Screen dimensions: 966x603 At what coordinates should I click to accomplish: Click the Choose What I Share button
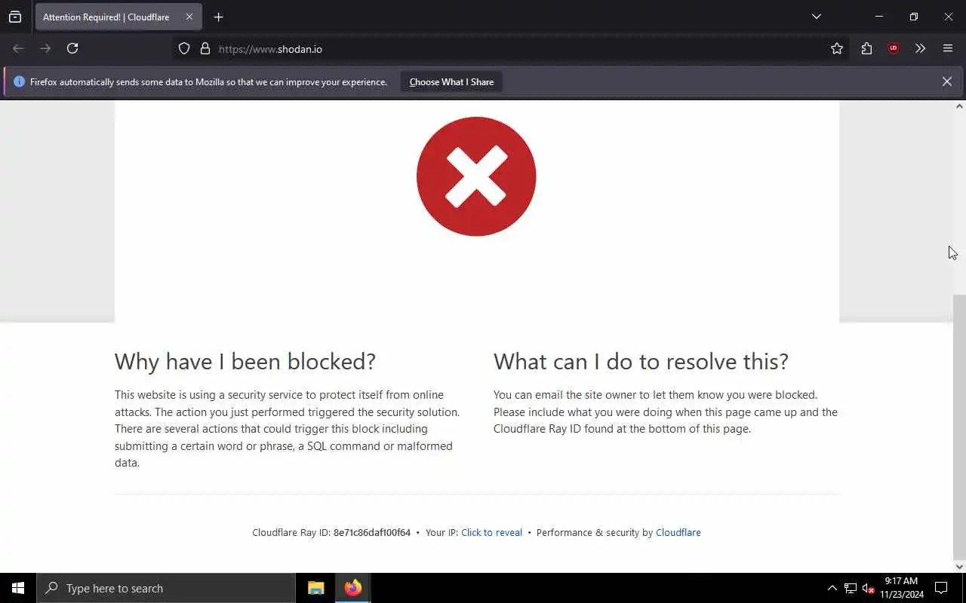(451, 81)
